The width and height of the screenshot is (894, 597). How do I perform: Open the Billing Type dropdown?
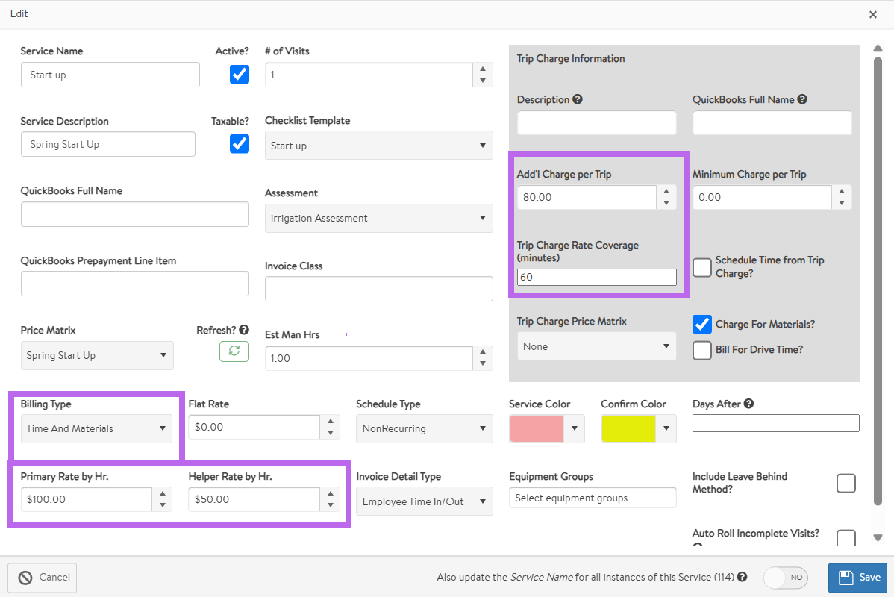[96, 428]
